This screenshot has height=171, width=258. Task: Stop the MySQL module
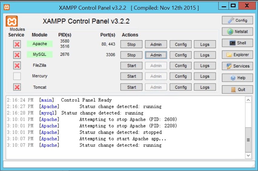131,55
